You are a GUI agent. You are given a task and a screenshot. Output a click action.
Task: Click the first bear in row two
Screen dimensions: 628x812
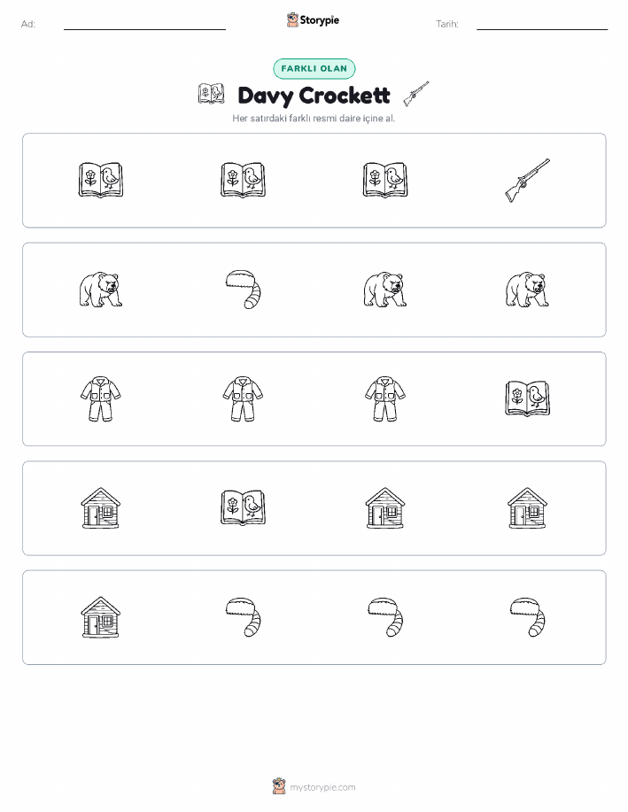[100, 290]
